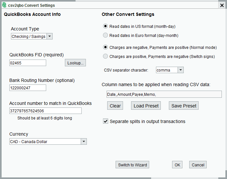Click the 'CSV separator character:' label
Image resolution: width=227 pixels, height=179 pixels.
[x=126, y=70]
